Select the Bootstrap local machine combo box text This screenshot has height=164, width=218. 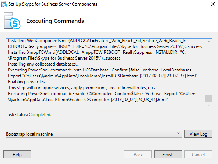click(29, 134)
